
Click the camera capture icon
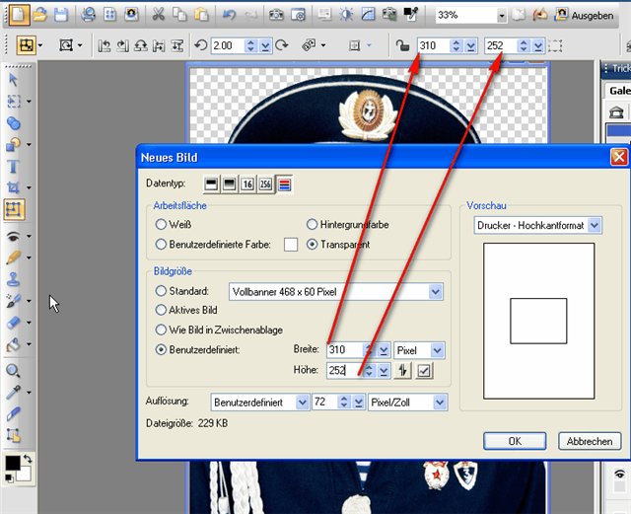pos(276,15)
